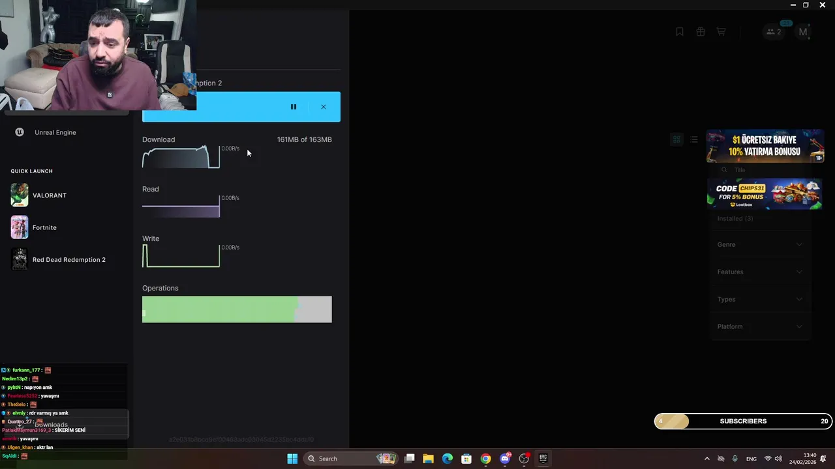Show hidden system tray icons
835x469 pixels.
click(706, 459)
